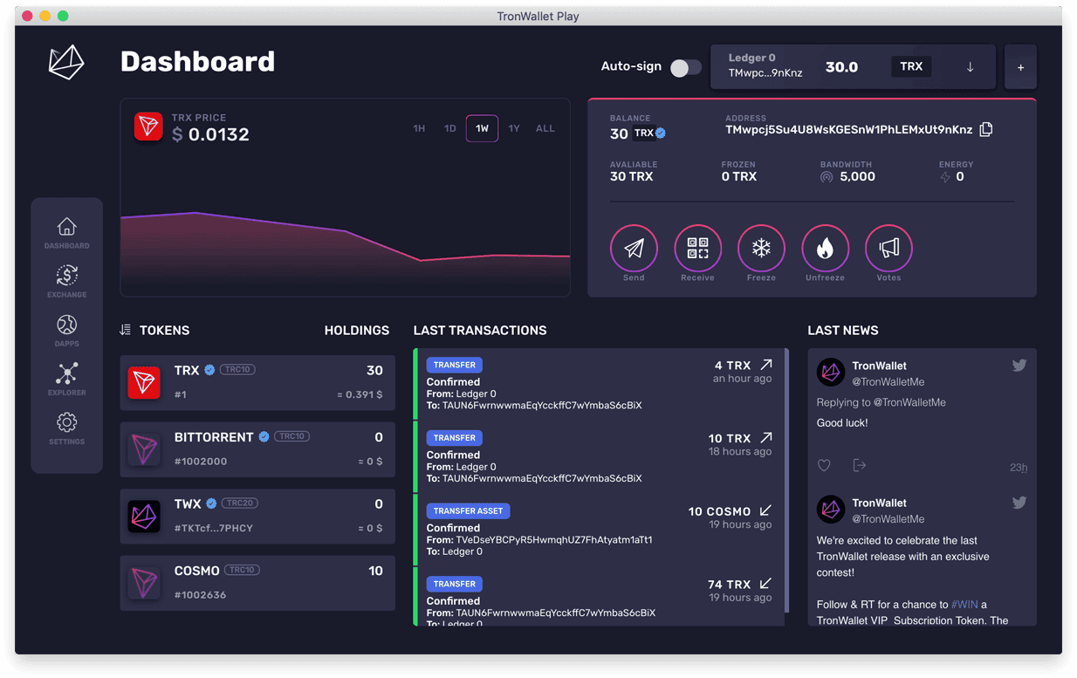Click the Twitter bird on first tweet
Image resolution: width=1077 pixels, height=678 pixels.
[1019, 366]
